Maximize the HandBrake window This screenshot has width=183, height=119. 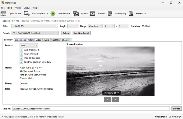[x=171, y=2]
